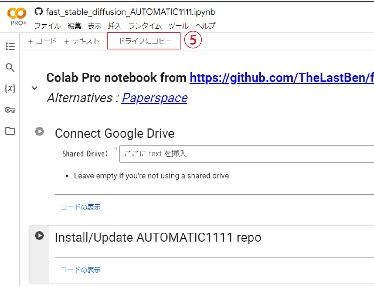
Task: Open the ランタイム menu
Action: coord(145,26)
